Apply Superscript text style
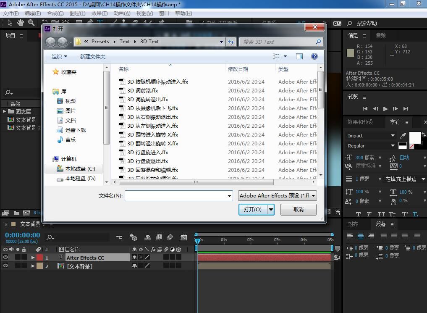Screen dimensions: 427x313 405,214
